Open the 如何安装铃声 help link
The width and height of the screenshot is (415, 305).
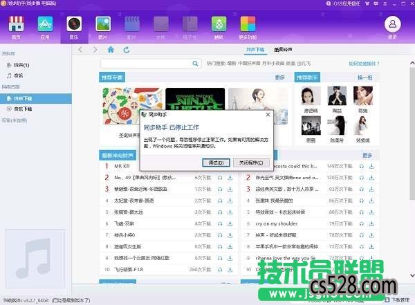(x=364, y=64)
